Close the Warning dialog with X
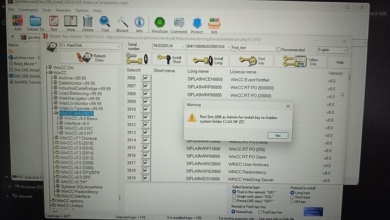This screenshot has width=390, height=220. pyautogui.click(x=288, y=106)
